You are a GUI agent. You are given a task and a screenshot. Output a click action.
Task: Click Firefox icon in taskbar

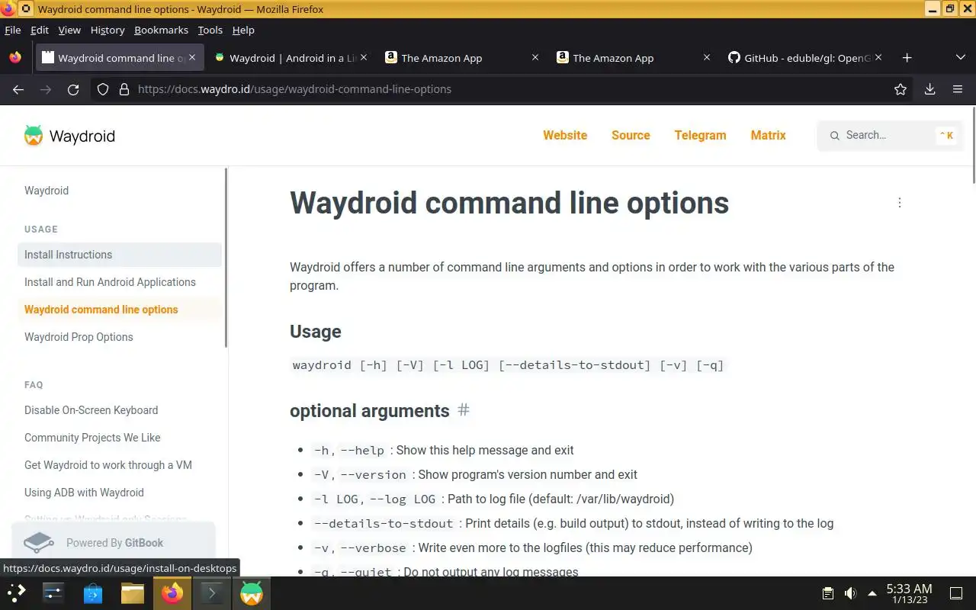click(172, 592)
